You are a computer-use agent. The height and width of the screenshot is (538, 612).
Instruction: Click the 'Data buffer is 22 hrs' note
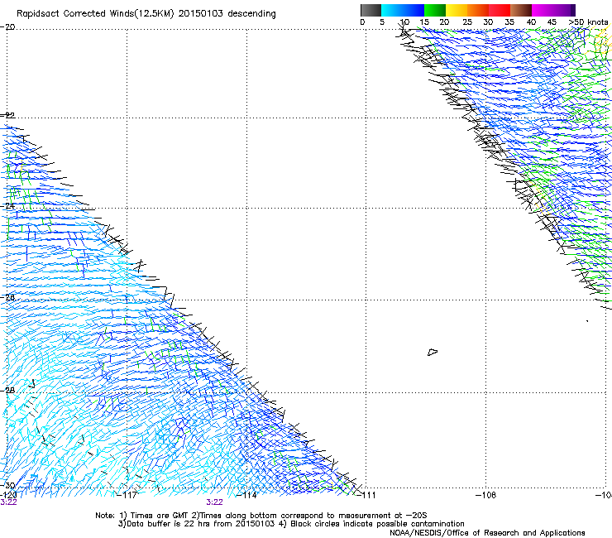click(291, 524)
